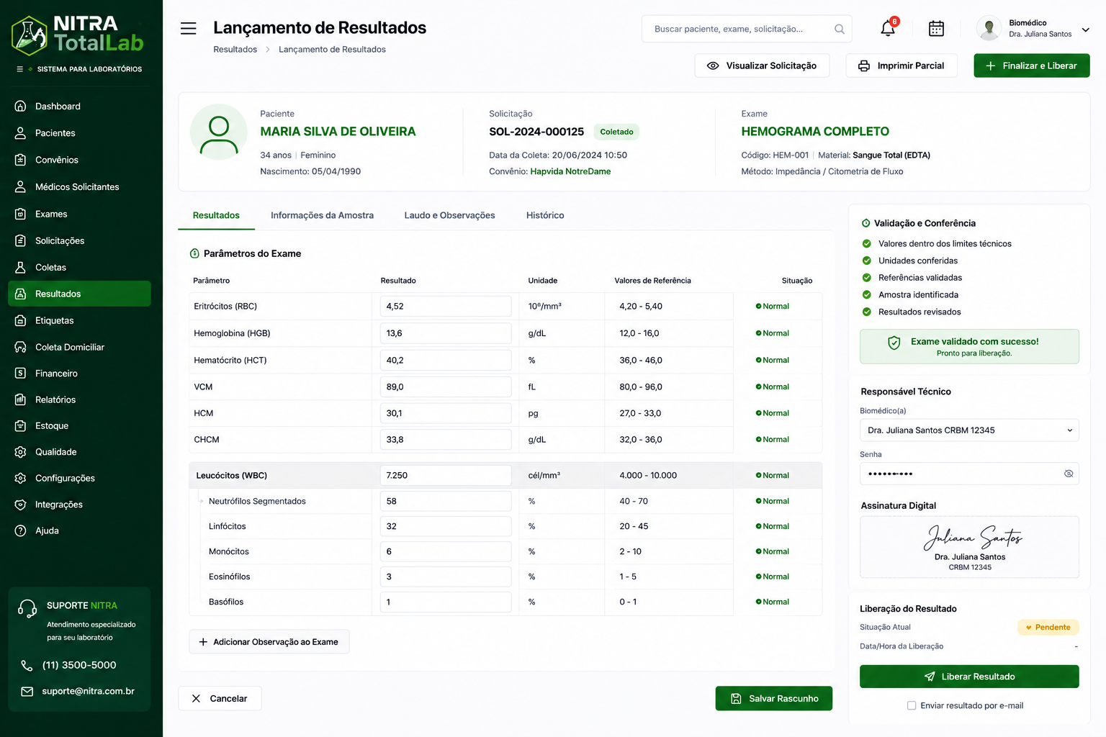Click the Qualidade icon in the sidebar
The height and width of the screenshot is (737, 1106).
pyautogui.click(x=21, y=452)
